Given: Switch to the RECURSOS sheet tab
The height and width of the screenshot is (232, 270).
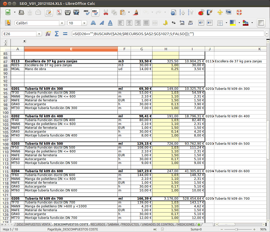Looking at the screenshot, I should pyautogui.click(x=98, y=224).
